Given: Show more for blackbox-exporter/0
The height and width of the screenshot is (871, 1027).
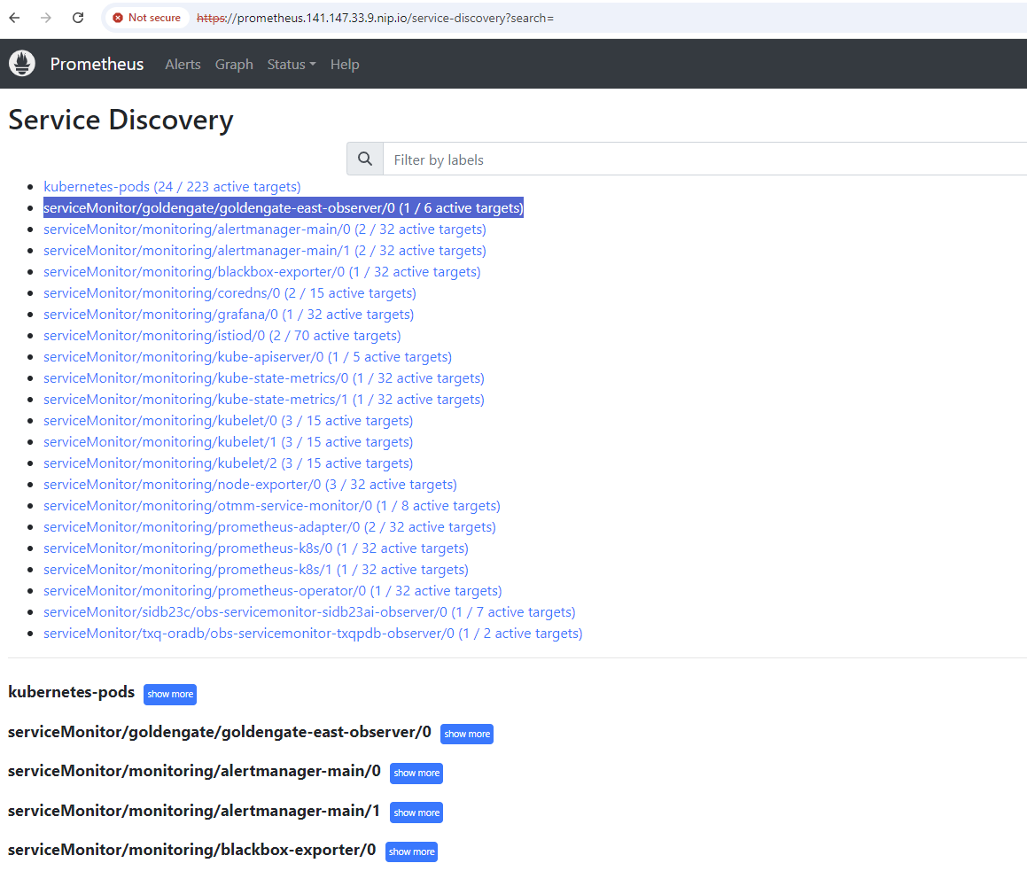Looking at the screenshot, I should coord(411,852).
